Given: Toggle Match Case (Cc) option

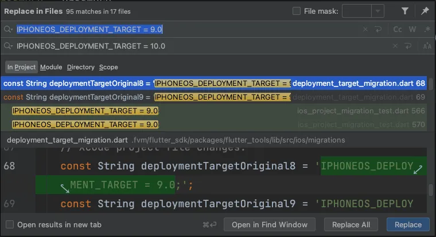Looking at the screenshot, I should (398, 29).
